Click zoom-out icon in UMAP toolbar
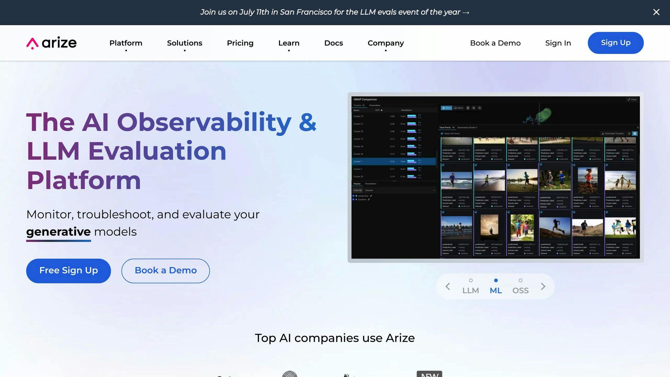The height and width of the screenshot is (377, 670). click(x=480, y=108)
